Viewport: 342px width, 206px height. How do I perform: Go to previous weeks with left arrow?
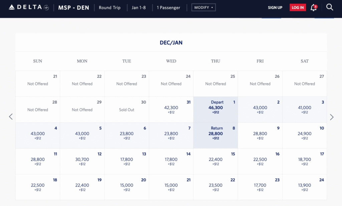(11, 117)
